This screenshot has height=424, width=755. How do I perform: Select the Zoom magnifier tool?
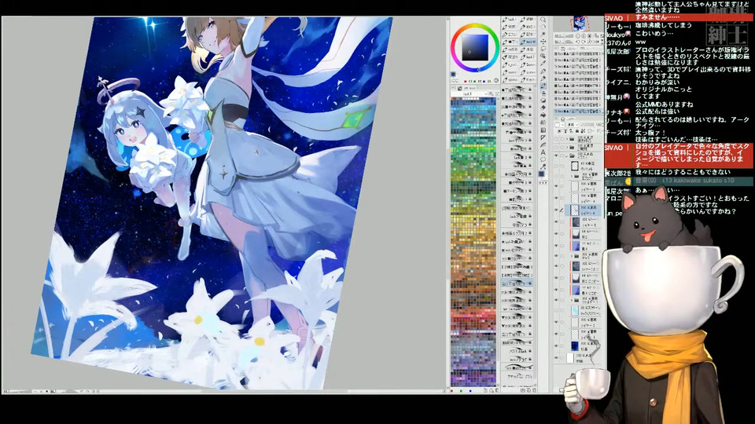pos(543,20)
